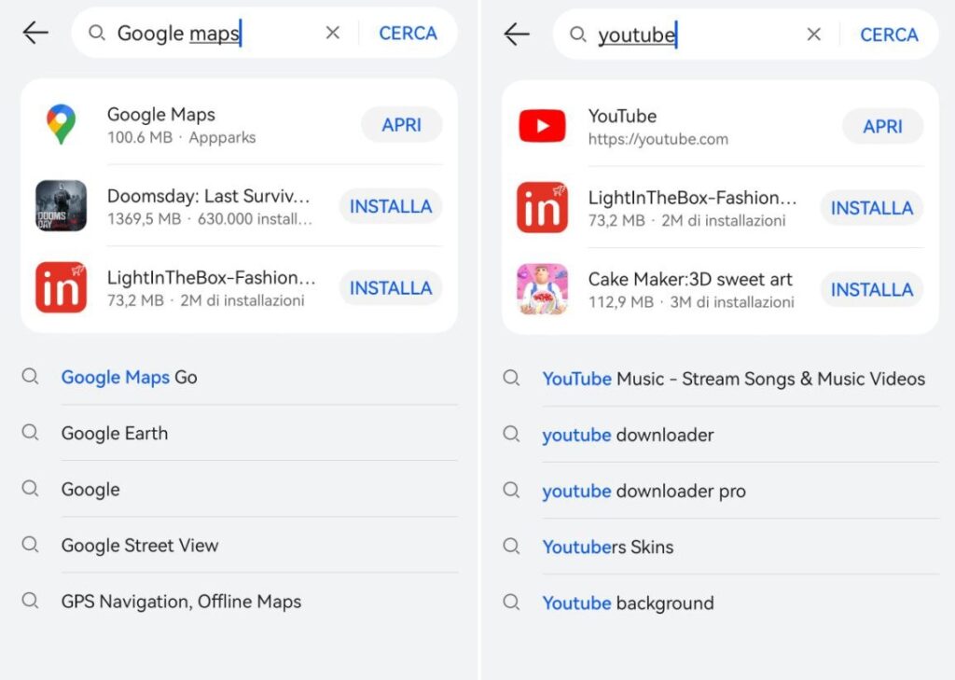Open YouTube with the APRI button
The image size is (955, 680).
click(x=882, y=127)
